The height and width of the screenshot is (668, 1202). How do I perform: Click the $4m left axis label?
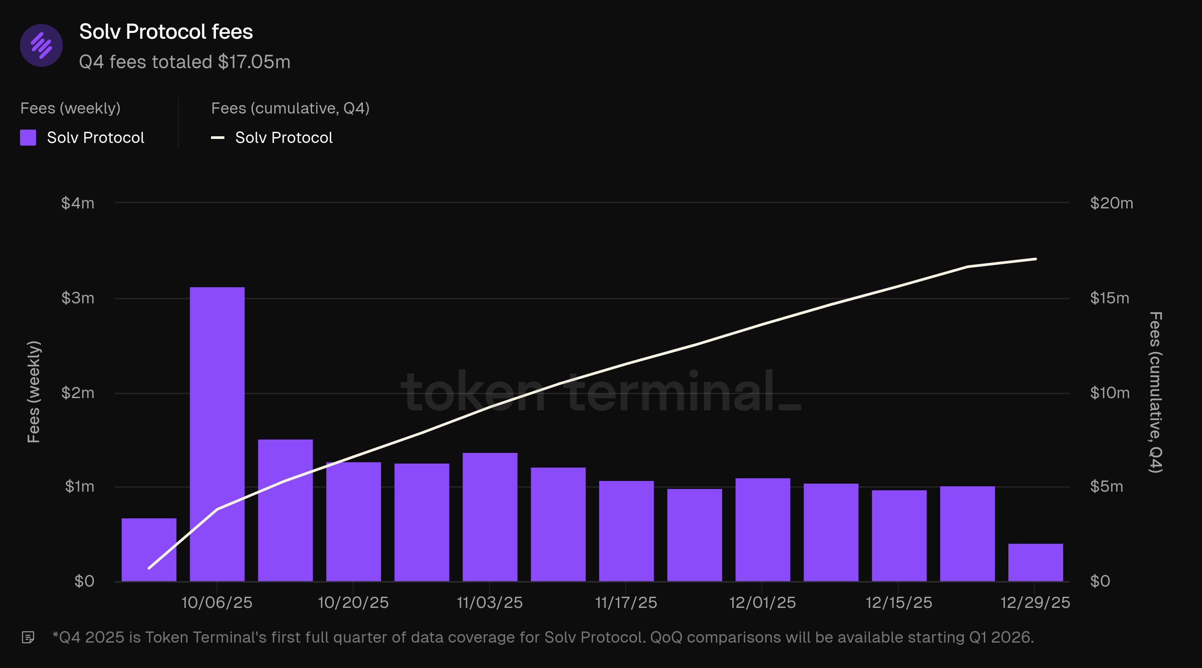pyautogui.click(x=77, y=203)
